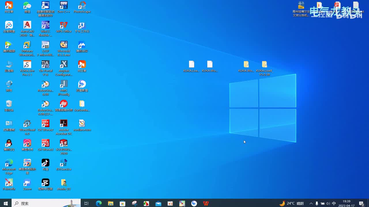This screenshot has height=207, width=369.
Task: Click the PhotoScape desktop icon
Action: (82, 7)
